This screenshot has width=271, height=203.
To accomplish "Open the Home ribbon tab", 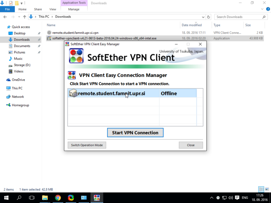I will point(22,9).
